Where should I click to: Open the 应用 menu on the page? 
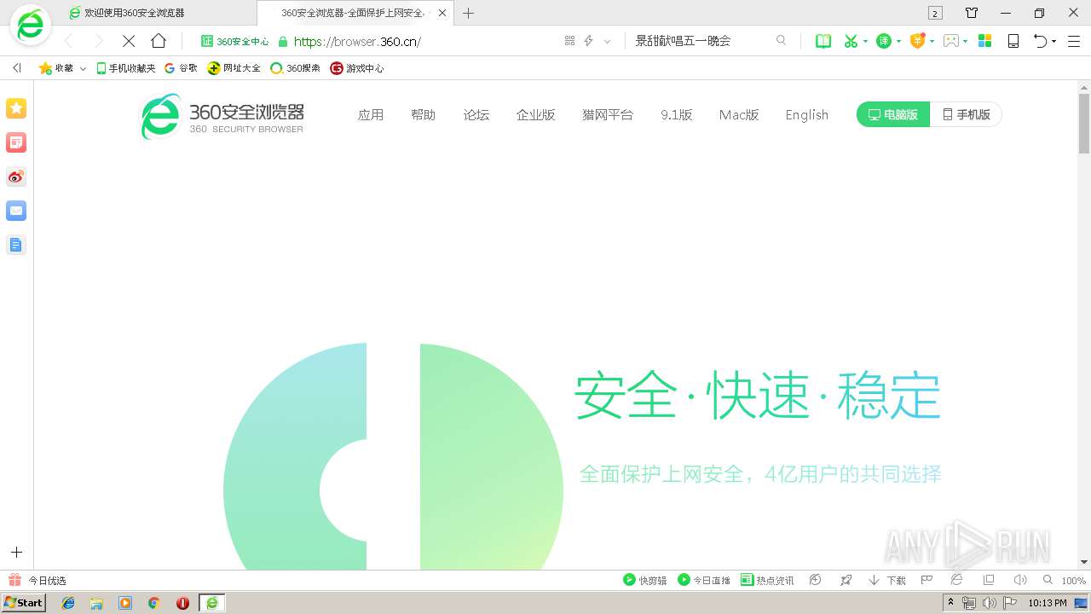coord(371,115)
